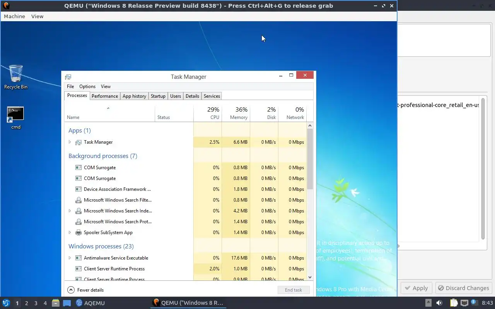This screenshot has height=309, width=495.
Task: Sort by the Name column header
Action: tap(110, 113)
